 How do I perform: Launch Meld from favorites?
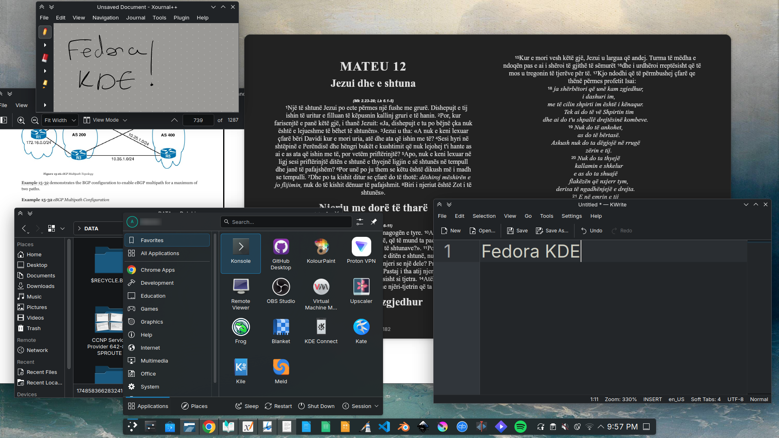point(281,371)
